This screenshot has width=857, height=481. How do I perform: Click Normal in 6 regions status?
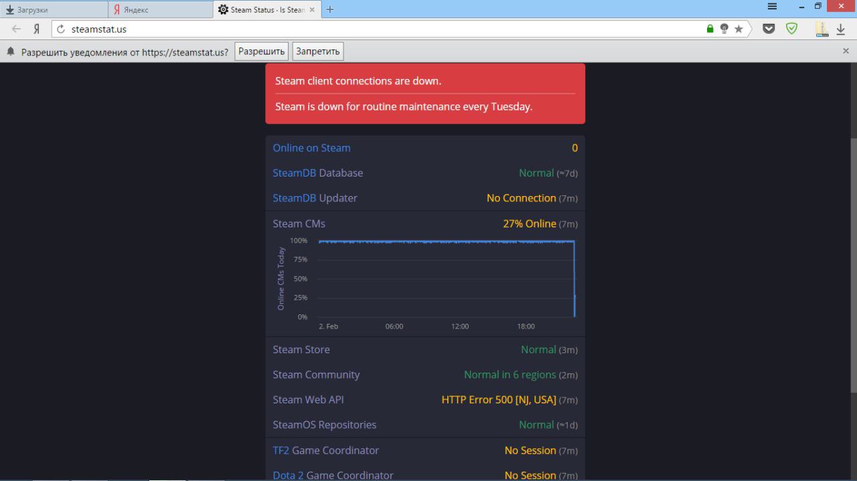click(510, 375)
